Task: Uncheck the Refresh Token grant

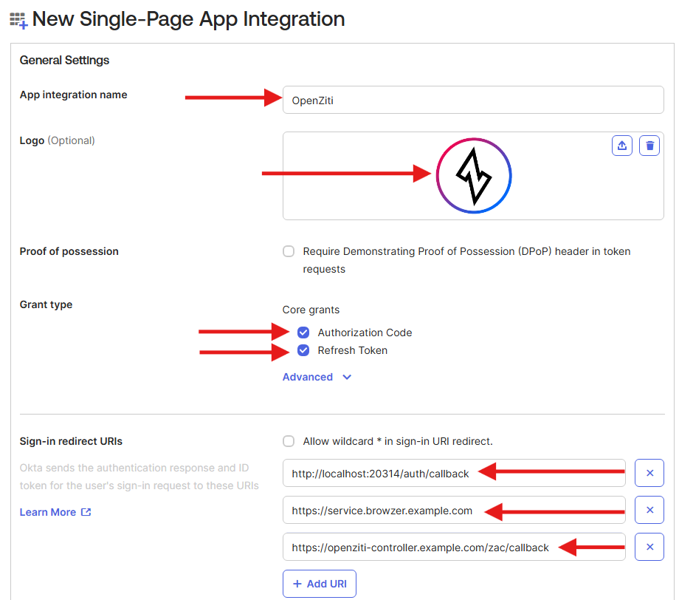Action: coord(303,350)
